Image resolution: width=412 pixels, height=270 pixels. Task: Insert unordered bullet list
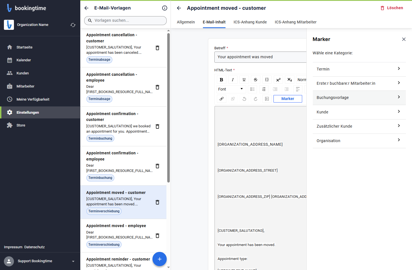pos(253,89)
